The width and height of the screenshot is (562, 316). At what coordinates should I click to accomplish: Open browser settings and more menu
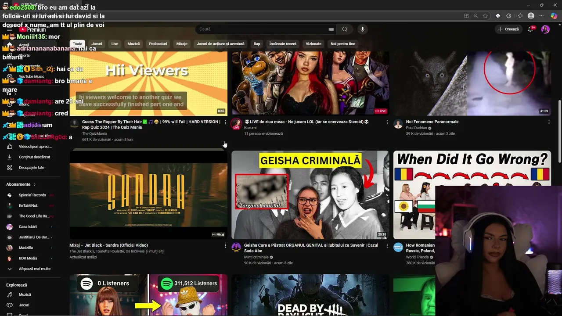point(542,16)
